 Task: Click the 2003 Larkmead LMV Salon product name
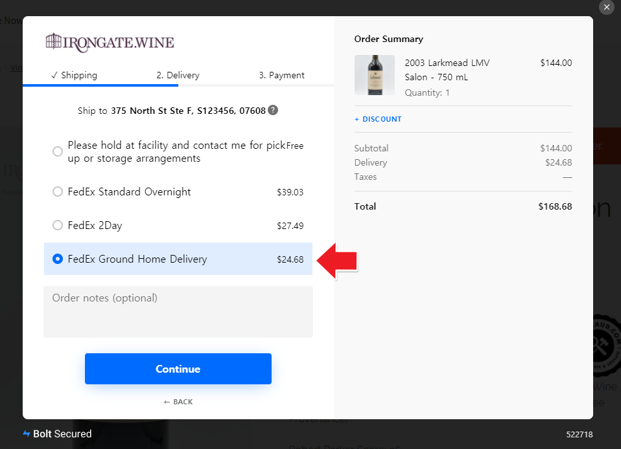(447, 70)
